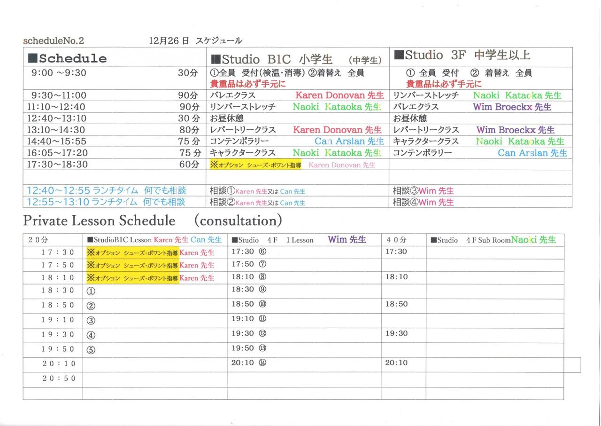This screenshot has width=601, height=426.
Task: Click the 20:10 ⑭ lesson slot
Action: coord(249,363)
